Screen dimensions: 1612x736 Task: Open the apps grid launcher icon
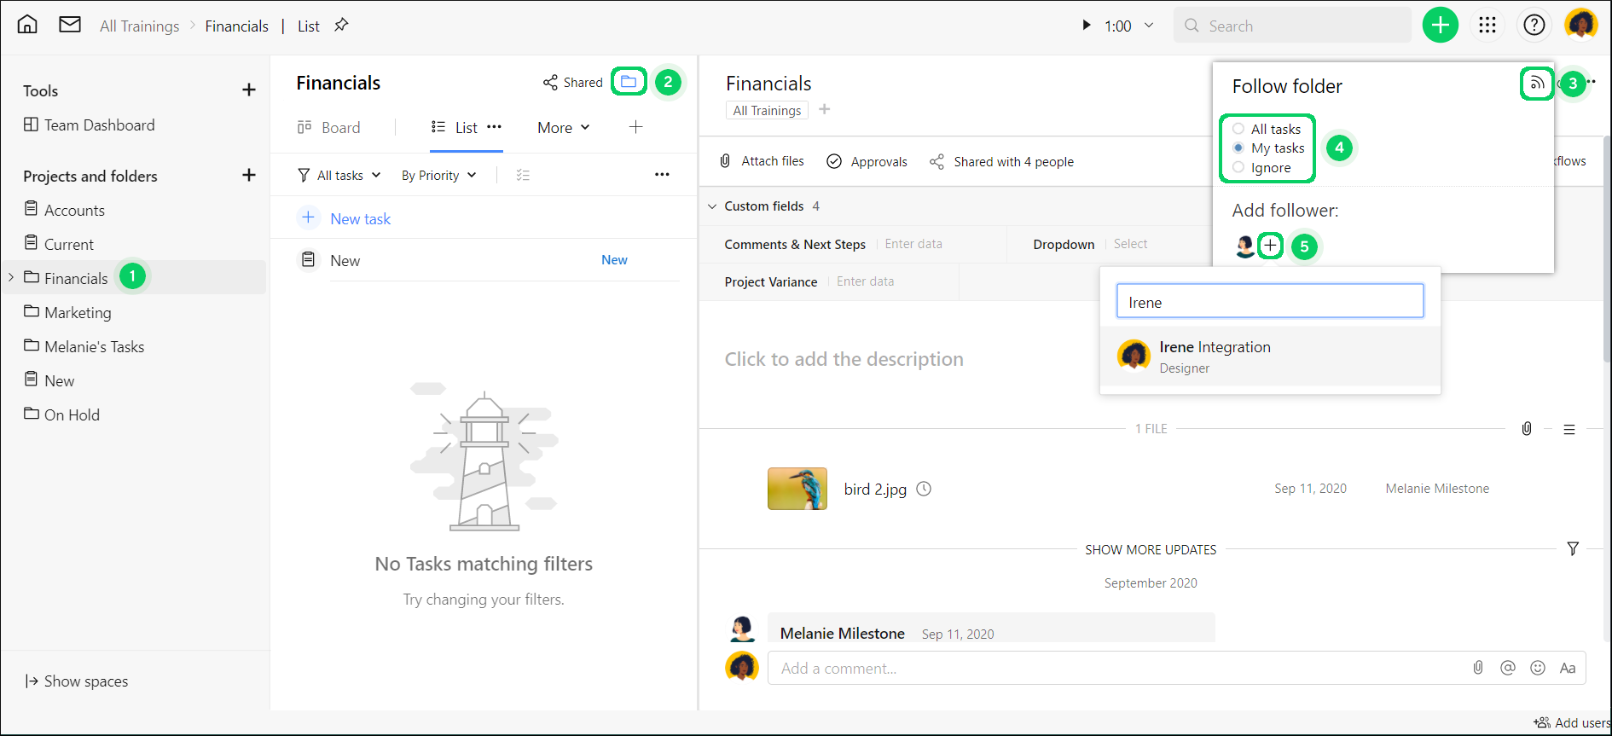(x=1487, y=25)
